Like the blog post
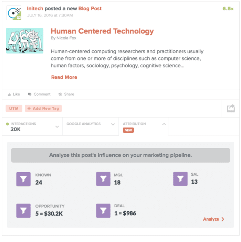The image size is (241, 242). [x=14, y=94]
